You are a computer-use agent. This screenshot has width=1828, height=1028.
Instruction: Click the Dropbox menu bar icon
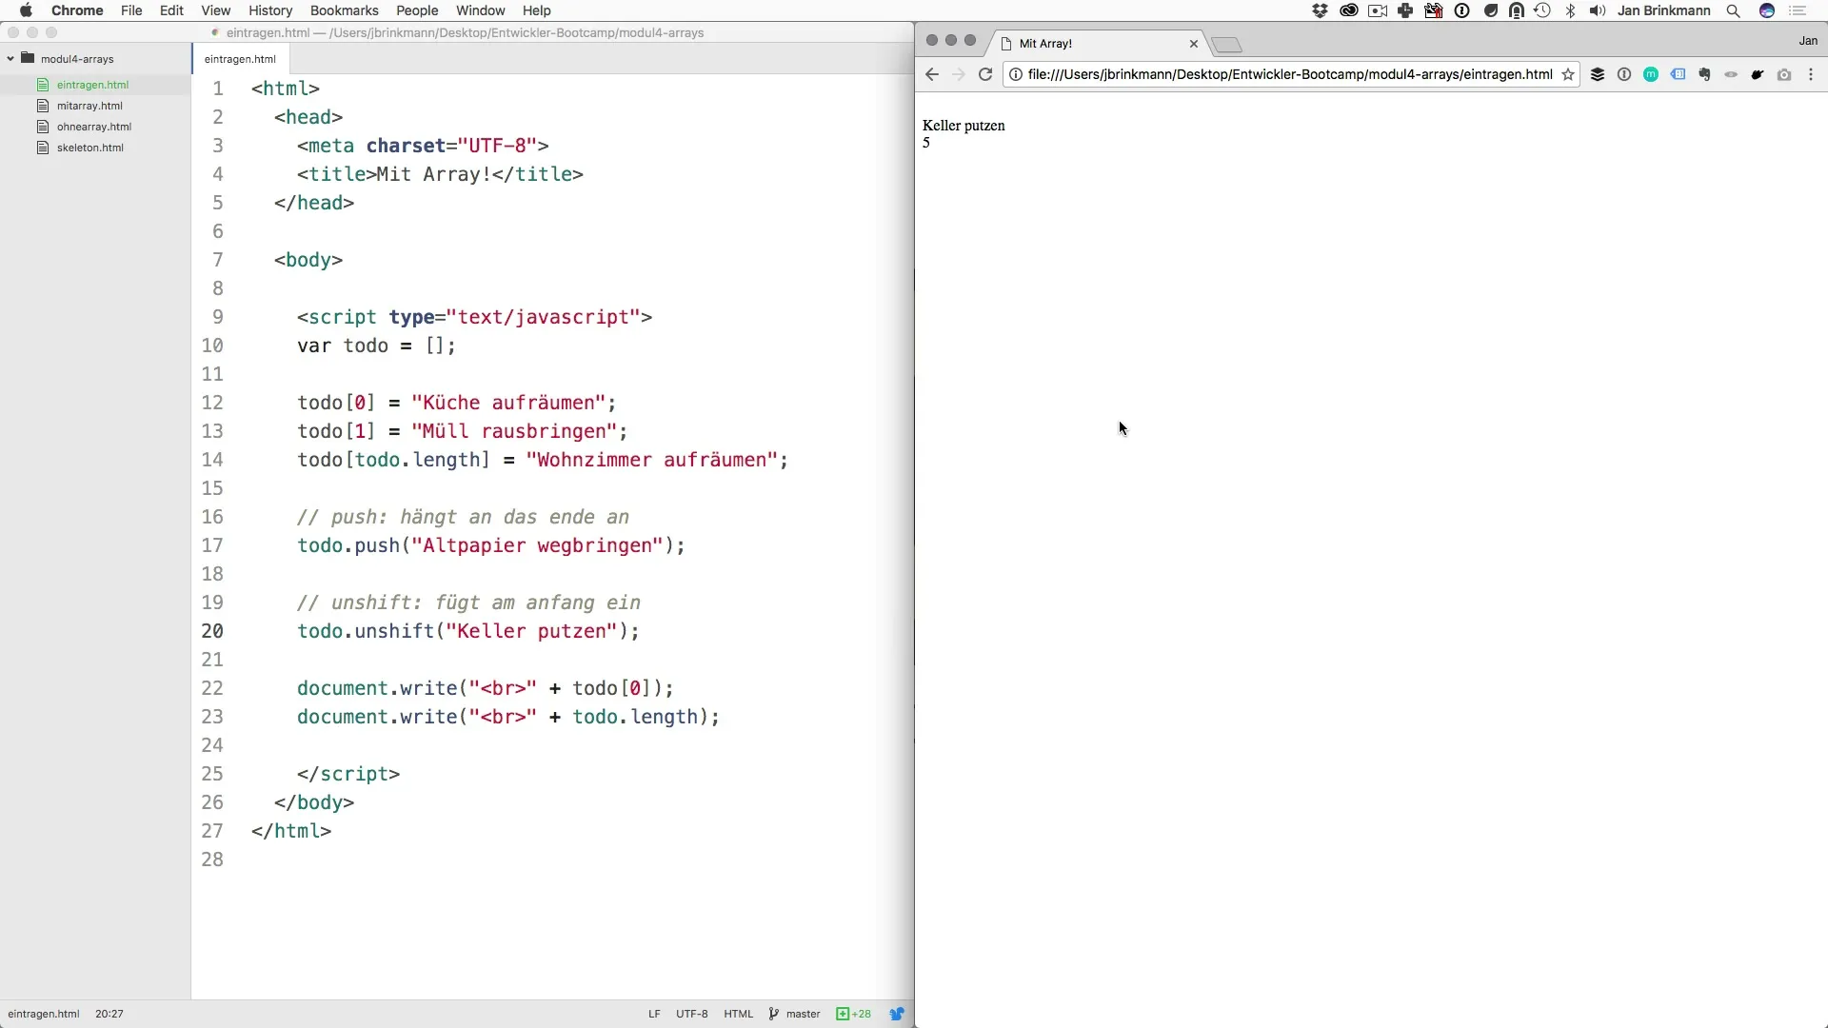click(x=1320, y=10)
